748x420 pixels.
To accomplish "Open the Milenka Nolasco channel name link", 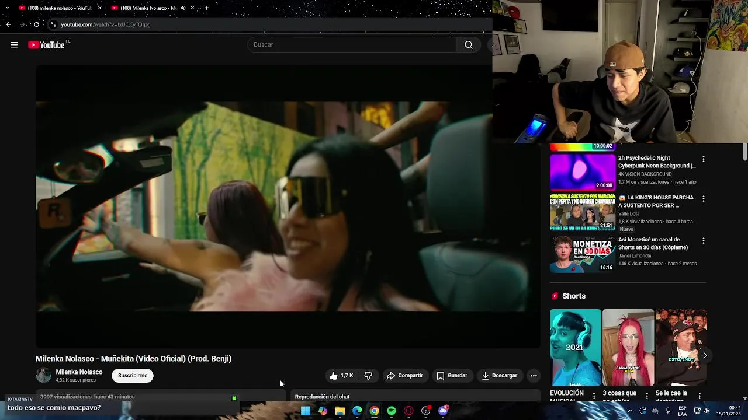I will coord(79,372).
